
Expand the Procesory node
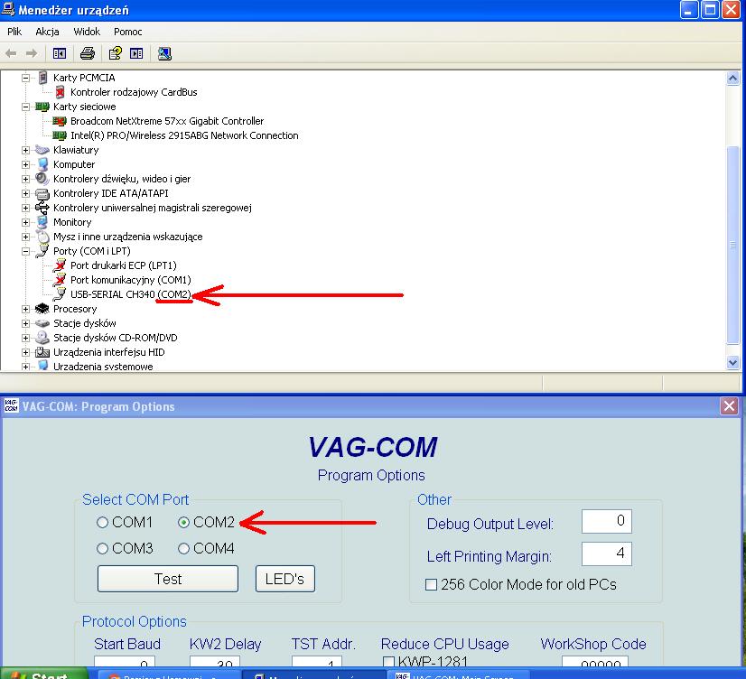[x=25, y=310]
